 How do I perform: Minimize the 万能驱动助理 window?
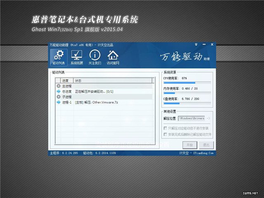point(204,45)
